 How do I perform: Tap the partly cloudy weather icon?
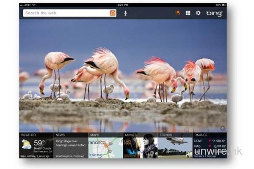tap(26, 144)
